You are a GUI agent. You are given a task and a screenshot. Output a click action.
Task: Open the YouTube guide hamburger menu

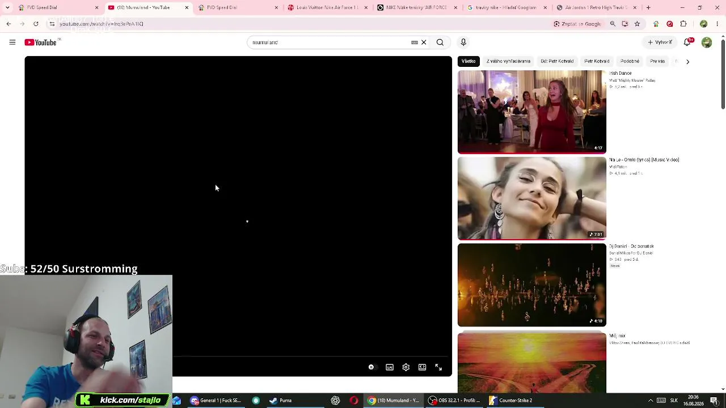tap(12, 42)
